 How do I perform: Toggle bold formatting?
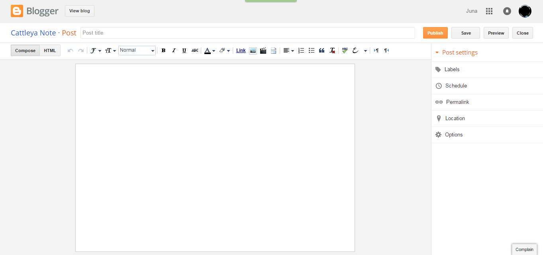(x=163, y=51)
